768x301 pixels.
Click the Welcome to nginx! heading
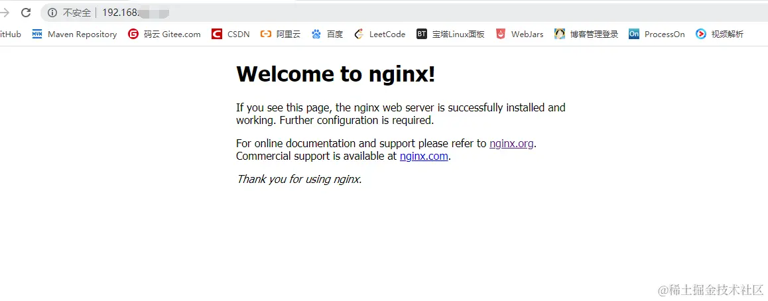[336, 74]
